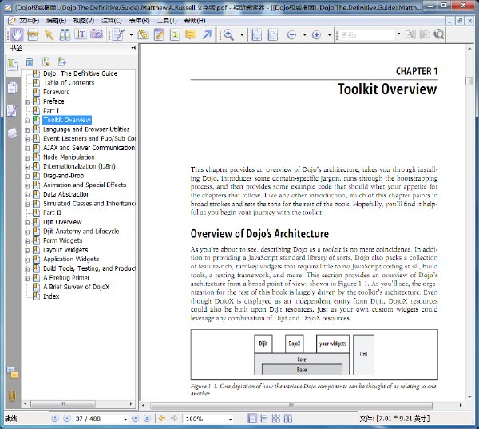
Task: Expand the Toolkit Overview bookmark
Action: [27, 121]
